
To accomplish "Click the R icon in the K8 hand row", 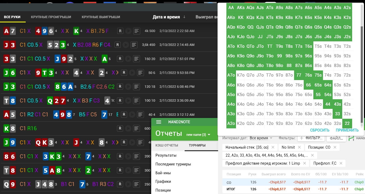I will click(120, 128).
